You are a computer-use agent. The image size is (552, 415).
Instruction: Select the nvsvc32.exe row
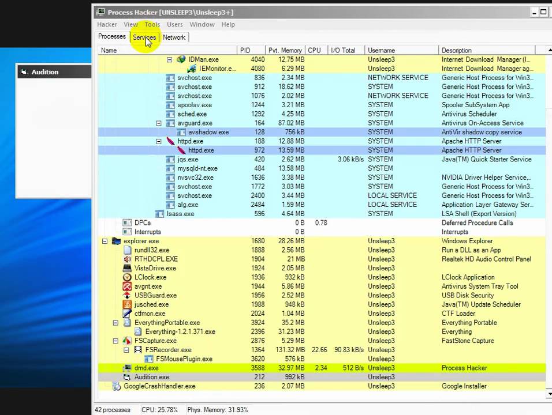tap(322, 178)
